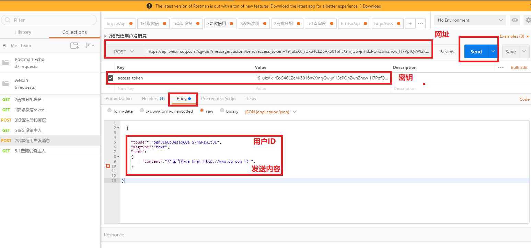Select the raw body type

click(202, 111)
